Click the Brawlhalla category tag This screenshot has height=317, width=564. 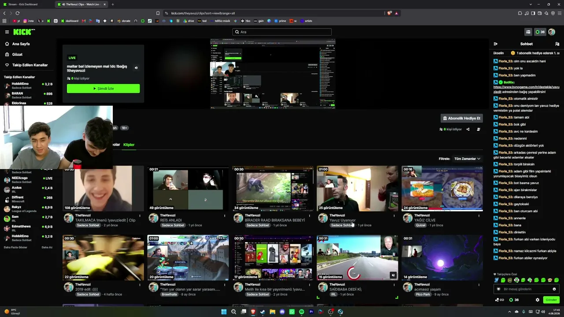coord(169,295)
